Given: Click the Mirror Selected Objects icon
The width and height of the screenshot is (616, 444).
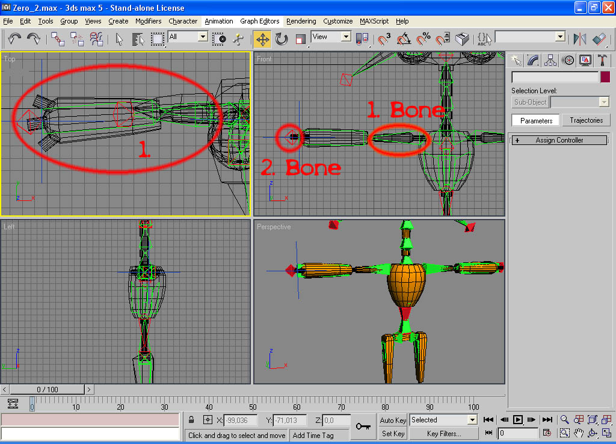Looking at the screenshot, I should click(580, 39).
